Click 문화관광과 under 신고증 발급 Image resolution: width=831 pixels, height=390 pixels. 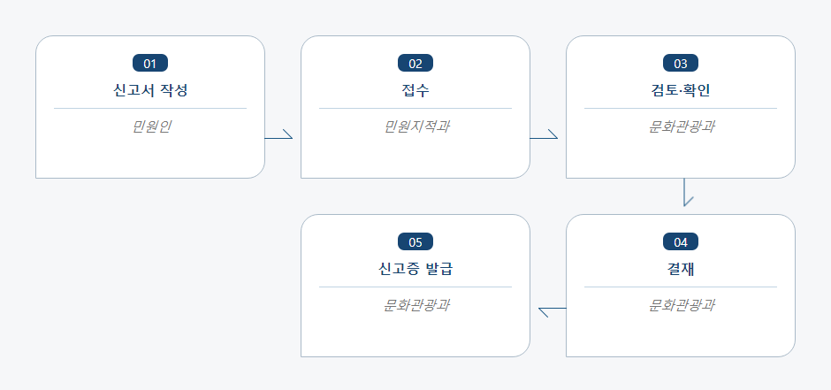pos(416,305)
